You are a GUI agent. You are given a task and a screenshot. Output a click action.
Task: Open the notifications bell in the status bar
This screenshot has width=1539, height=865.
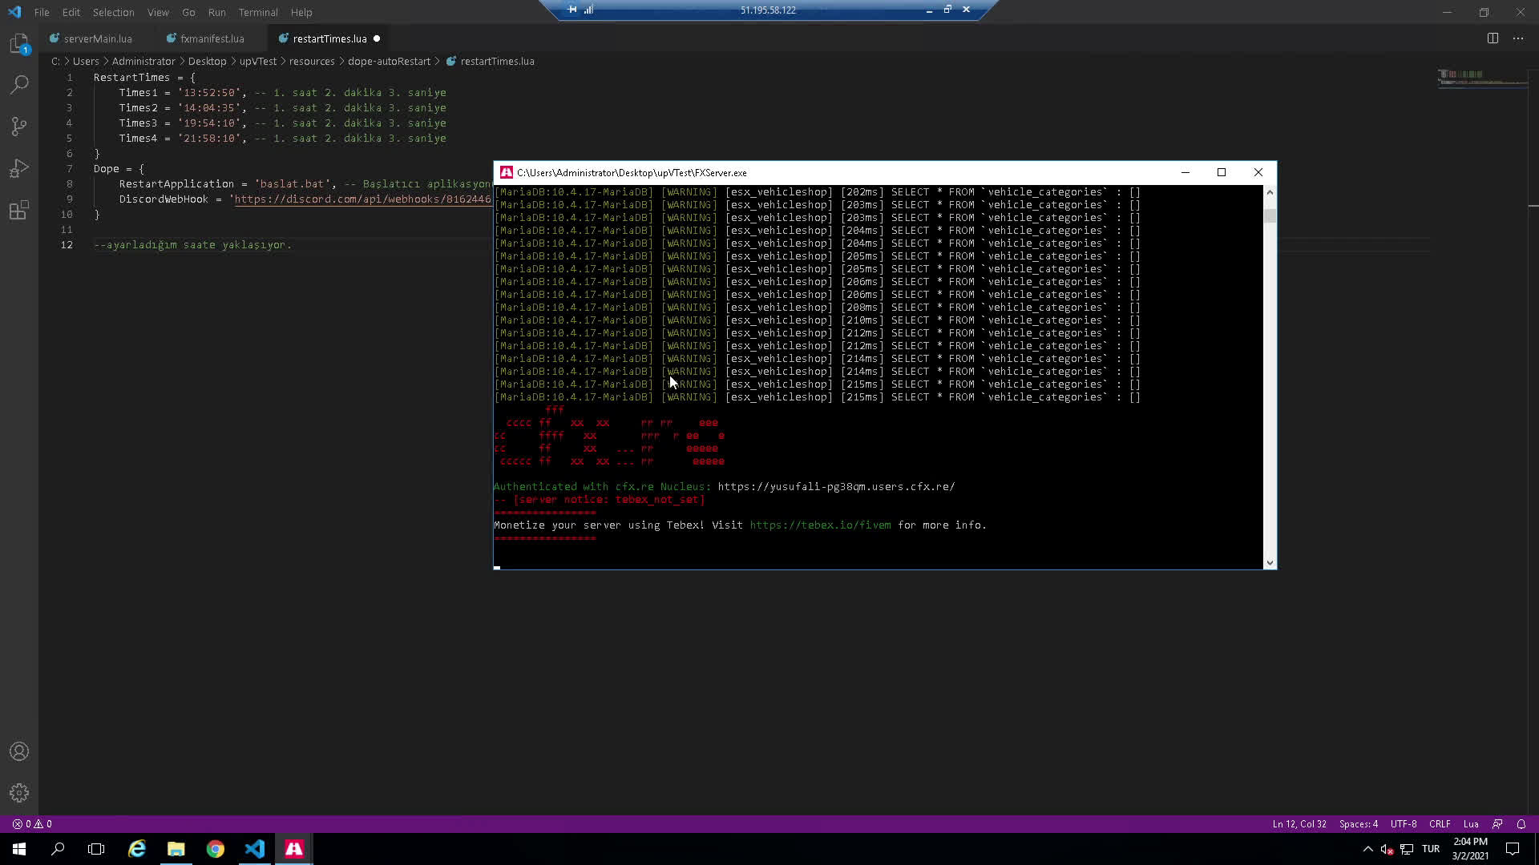[1521, 823]
